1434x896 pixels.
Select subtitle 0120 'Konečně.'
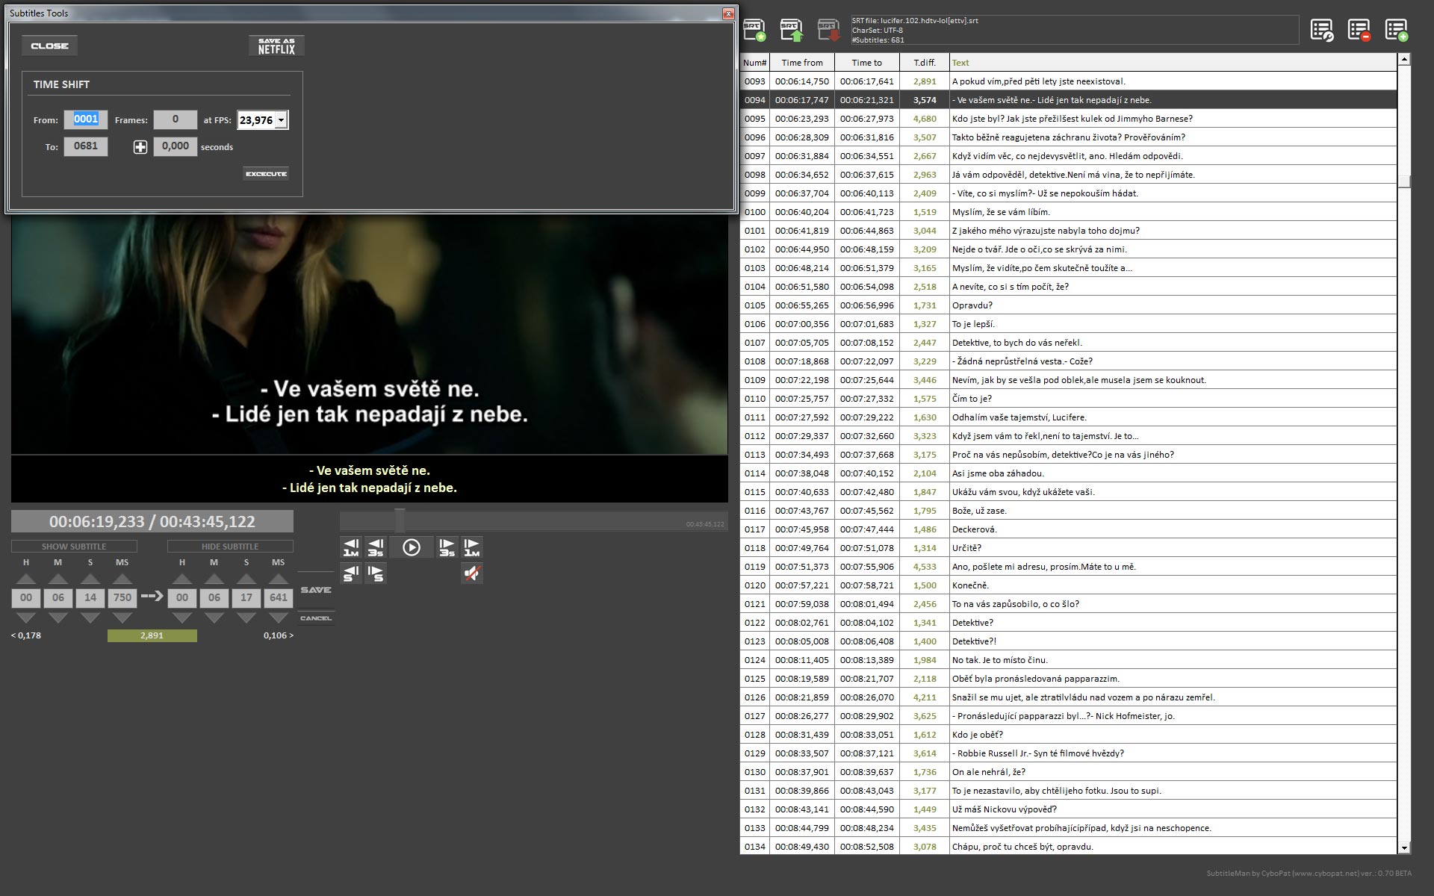click(1068, 585)
